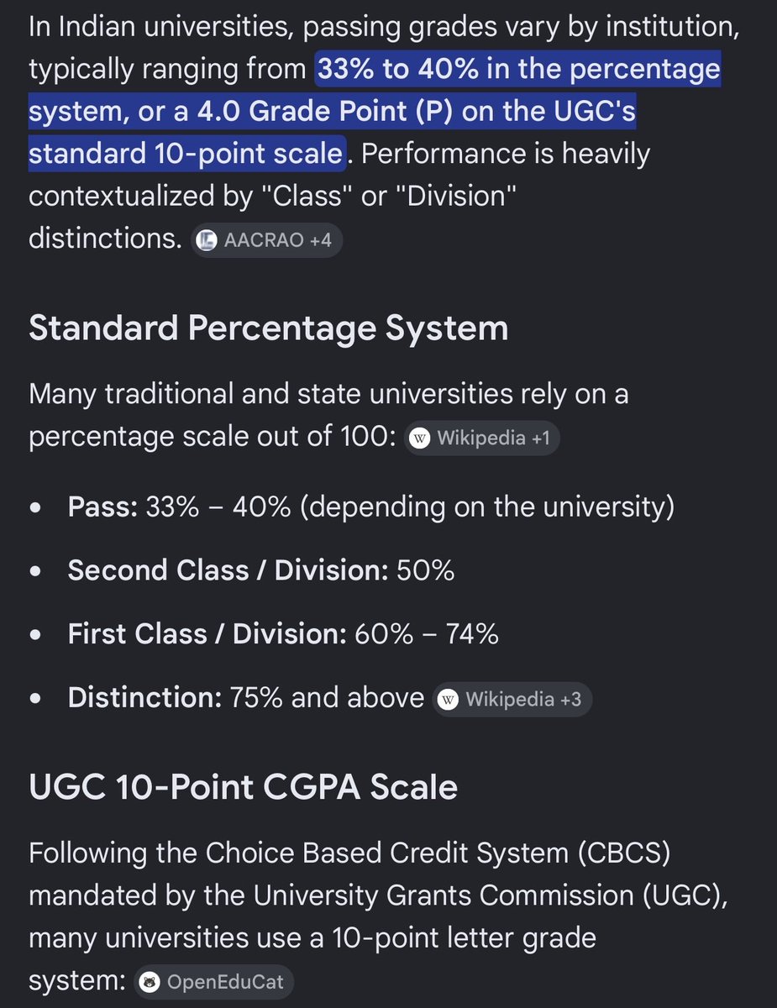Image resolution: width=777 pixels, height=1008 pixels.
Task: Open the OpenEduCat source chip
Action: click(213, 981)
